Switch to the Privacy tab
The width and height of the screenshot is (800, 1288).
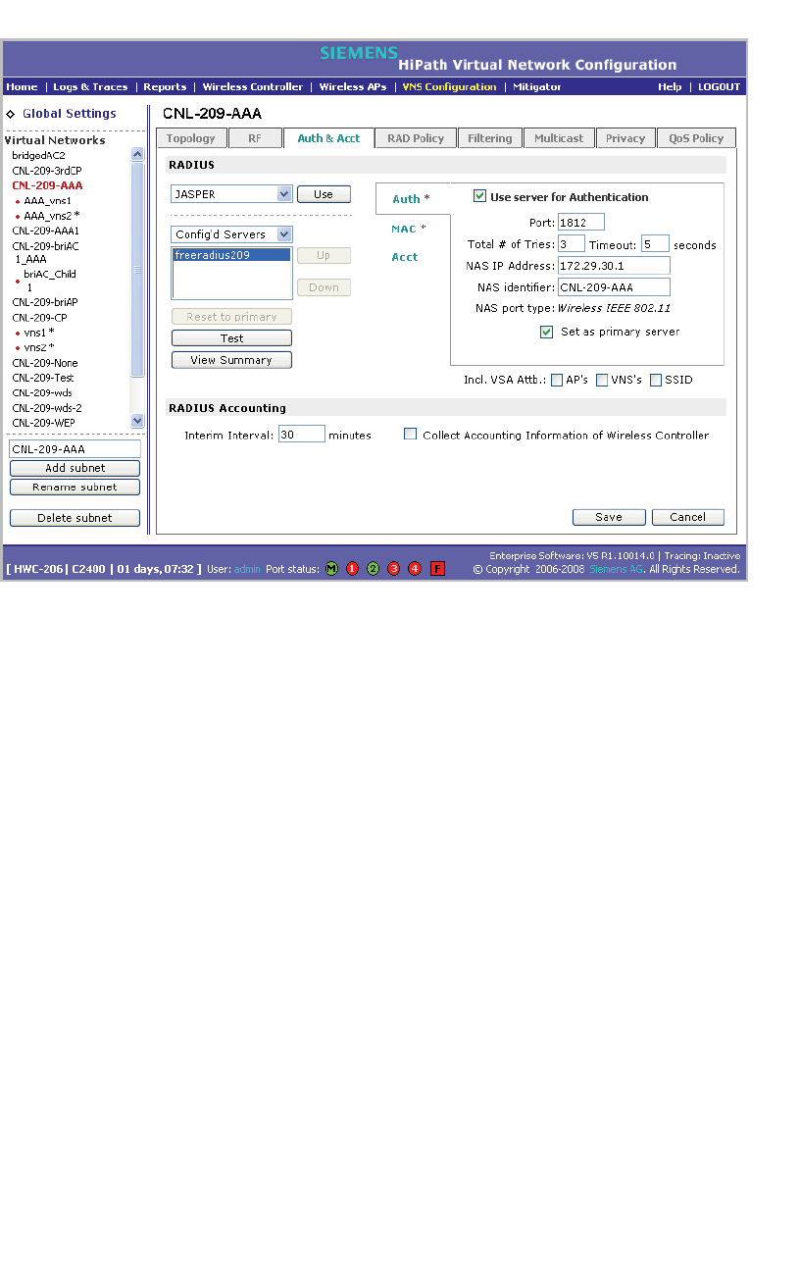coord(625,138)
